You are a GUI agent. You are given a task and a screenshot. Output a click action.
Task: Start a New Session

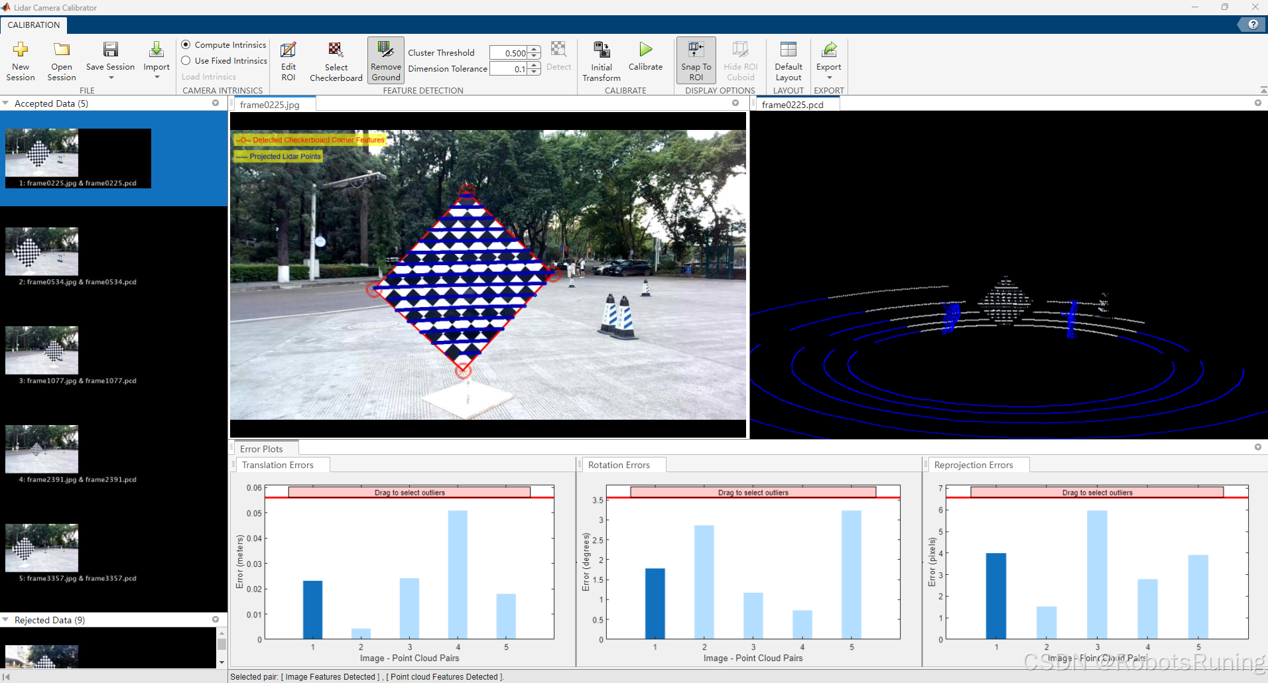(x=21, y=61)
